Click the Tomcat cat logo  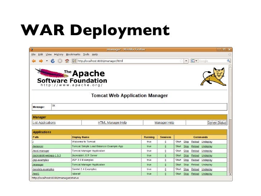214,76
